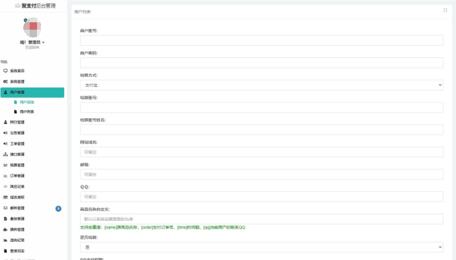
Task: Click the administrator avatar picture
Action: point(32,27)
